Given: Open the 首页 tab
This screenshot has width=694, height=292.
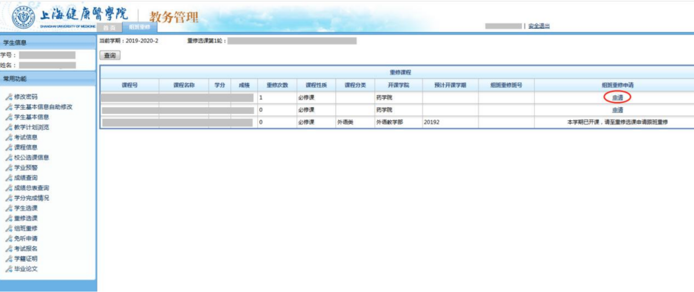Looking at the screenshot, I should 110,27.
